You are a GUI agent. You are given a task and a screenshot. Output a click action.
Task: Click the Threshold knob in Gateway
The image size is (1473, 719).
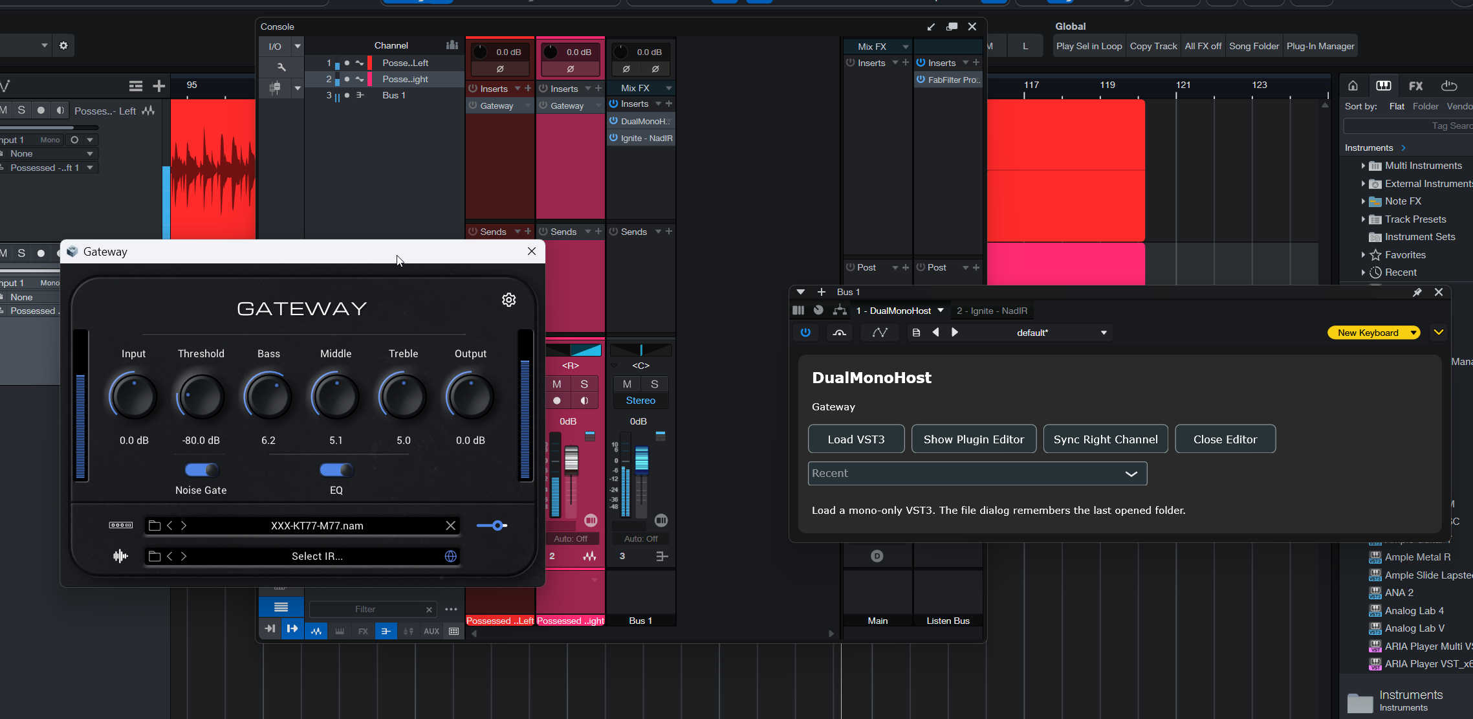point(201,397)
